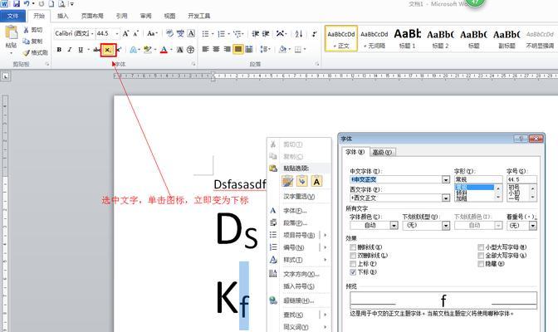The width and height of the screenshot is (558, 332).
Task: Click the superscript x² icon in ribbon
Action: point(120,50)
